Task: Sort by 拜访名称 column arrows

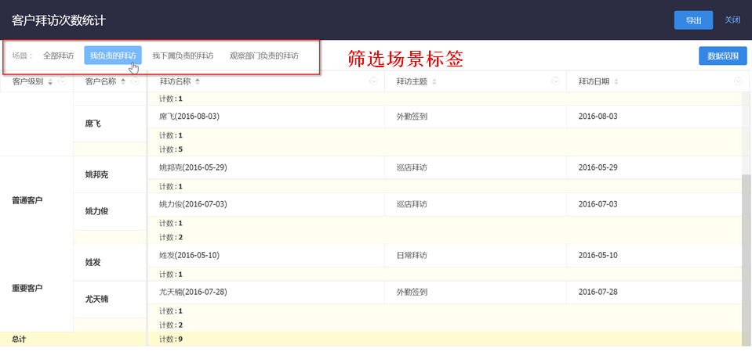Action: [198, 82]
